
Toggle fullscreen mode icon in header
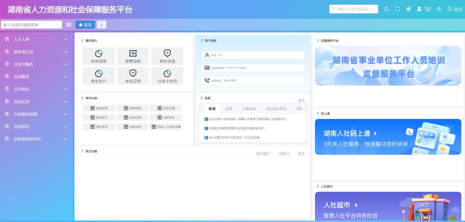tap(397, 9)
